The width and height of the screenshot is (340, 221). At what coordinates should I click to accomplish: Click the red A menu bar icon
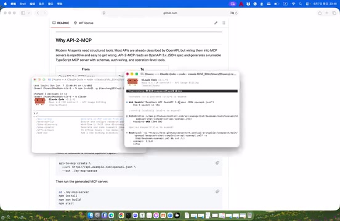click(x=241, y=4)
